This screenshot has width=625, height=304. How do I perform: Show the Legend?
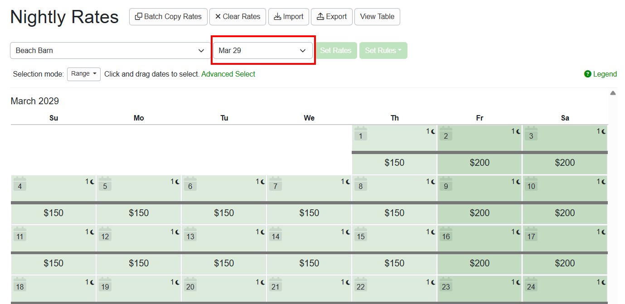coord(601,74)
